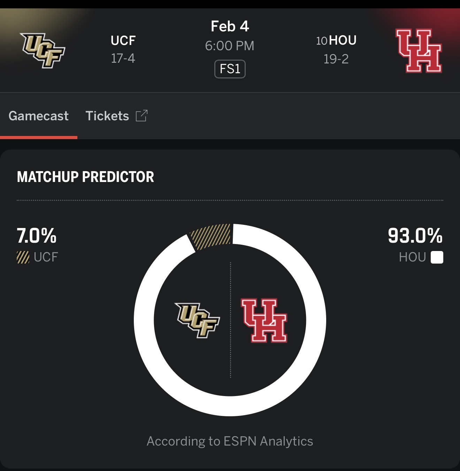Tap the 93.0% HOU win probability
Screen dimensions: 460x471
[415, 236]
